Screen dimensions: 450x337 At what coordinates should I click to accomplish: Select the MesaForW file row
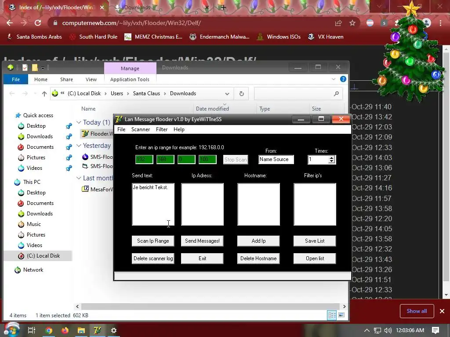(x=98, y=189)
